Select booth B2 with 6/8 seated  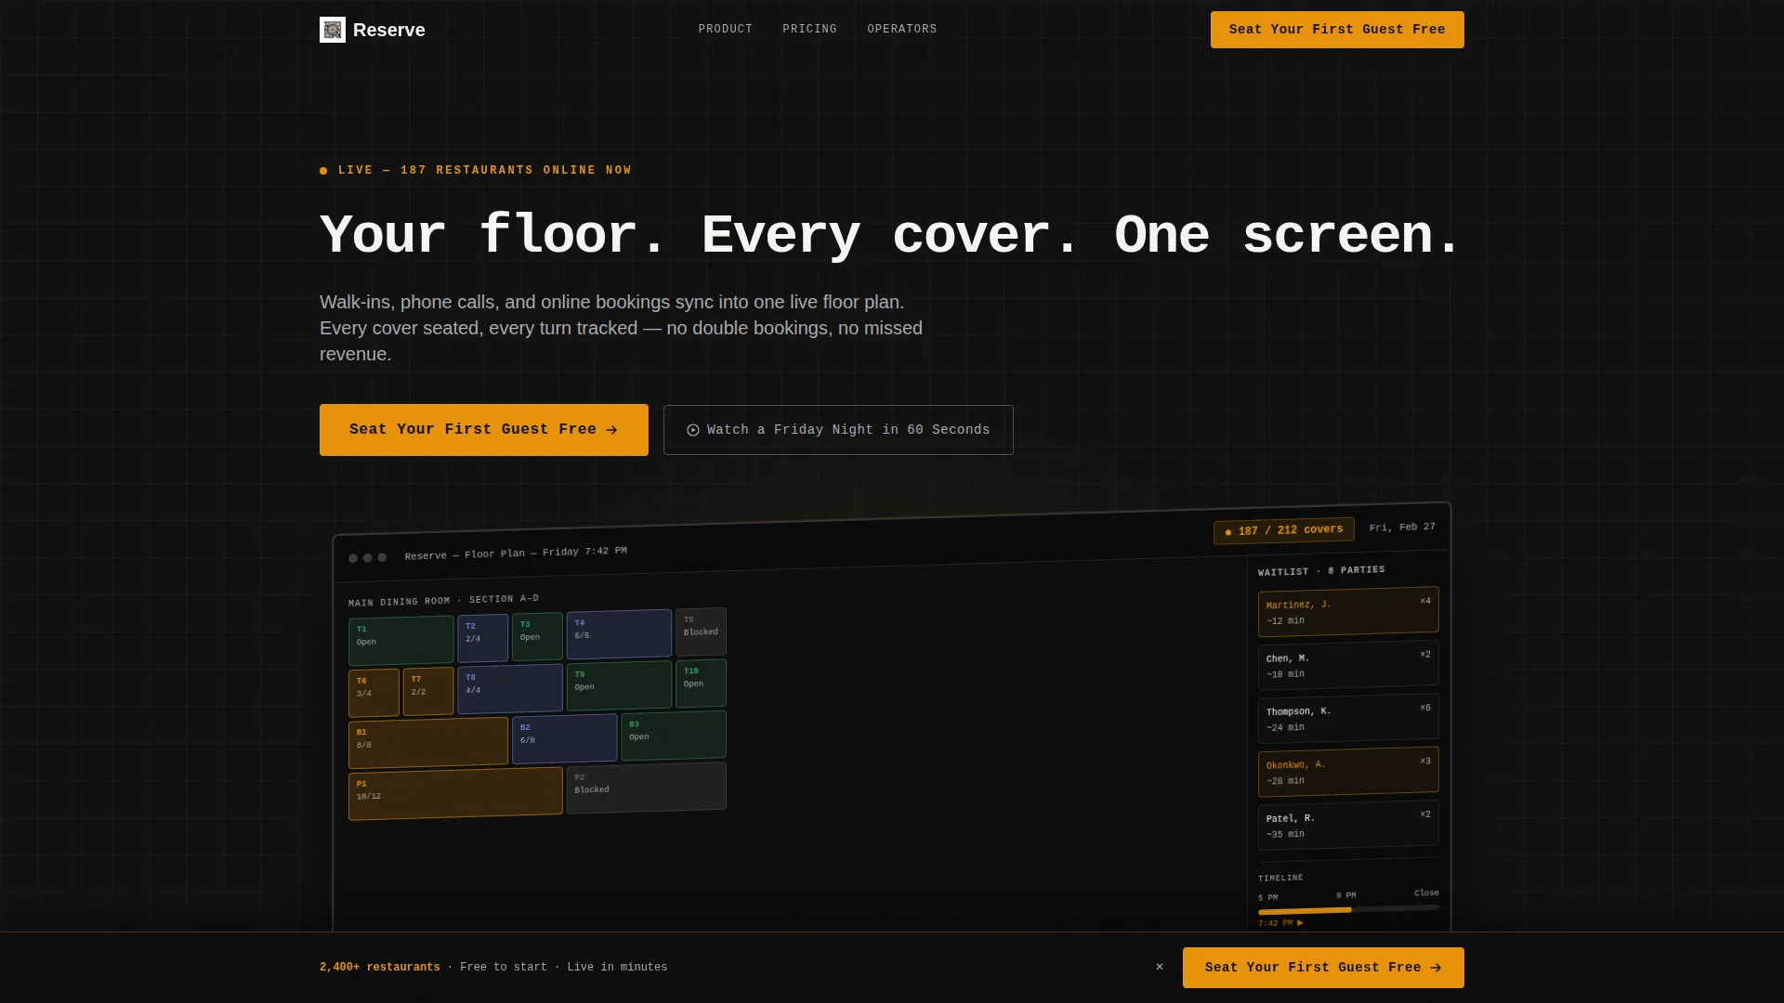564,738
